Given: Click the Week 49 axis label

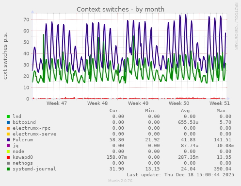Looking at the screenshot, I should (x=138, y=103).
